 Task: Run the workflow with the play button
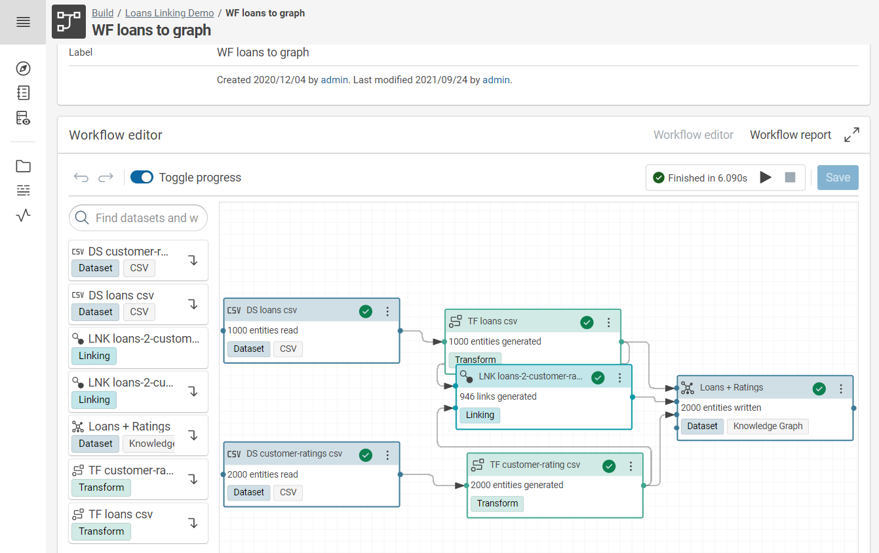[x=766, y=177]
